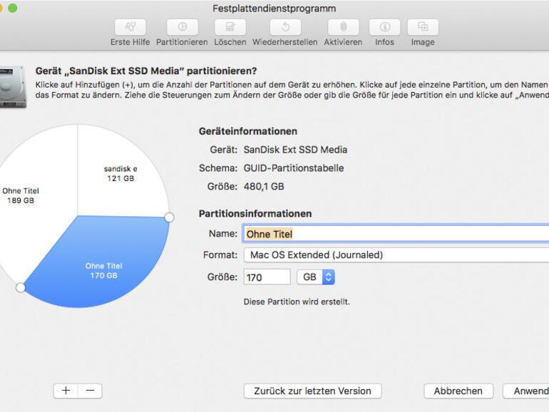Click the Aktivieren toolbar icon
The image size is (549, 412).
point(343,27)
